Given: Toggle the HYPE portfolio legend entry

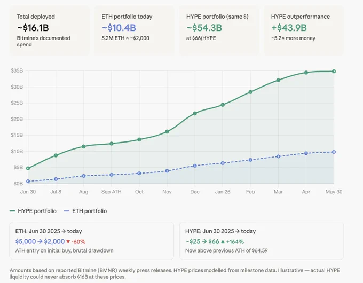Looking at the screenshot, I should [x=33, y=211].
